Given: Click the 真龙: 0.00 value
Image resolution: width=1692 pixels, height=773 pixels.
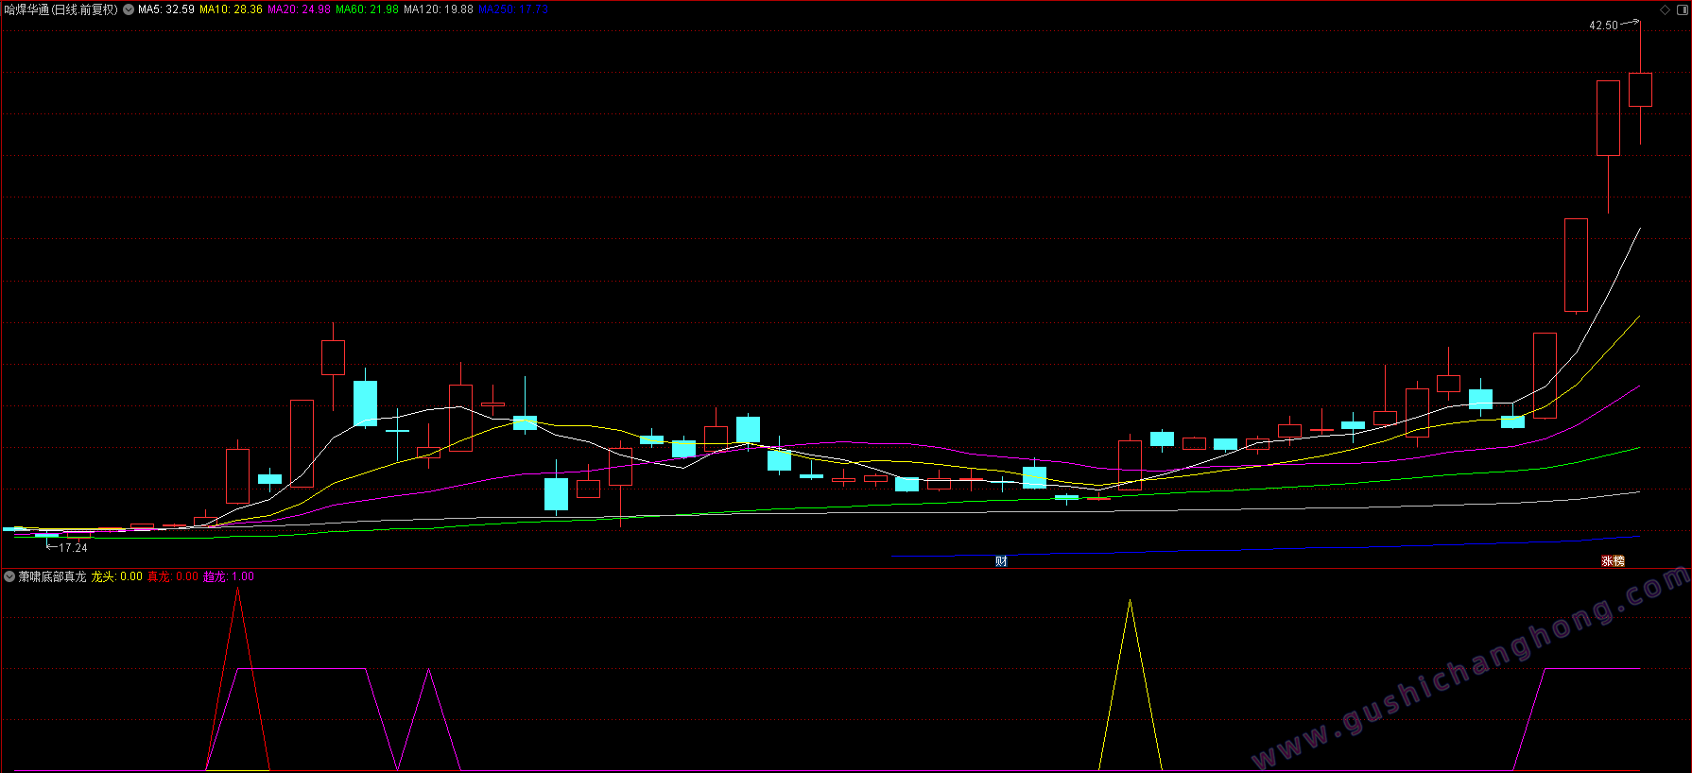Looking at the screenshot, I should (x=173, y=576).
